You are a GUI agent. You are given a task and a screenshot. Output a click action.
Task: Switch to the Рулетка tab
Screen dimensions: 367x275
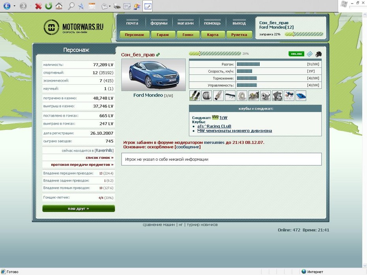(x=239, y=35)
